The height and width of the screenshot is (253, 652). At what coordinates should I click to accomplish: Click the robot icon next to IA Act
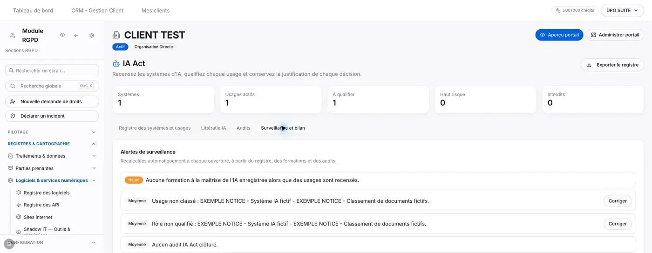116,64
